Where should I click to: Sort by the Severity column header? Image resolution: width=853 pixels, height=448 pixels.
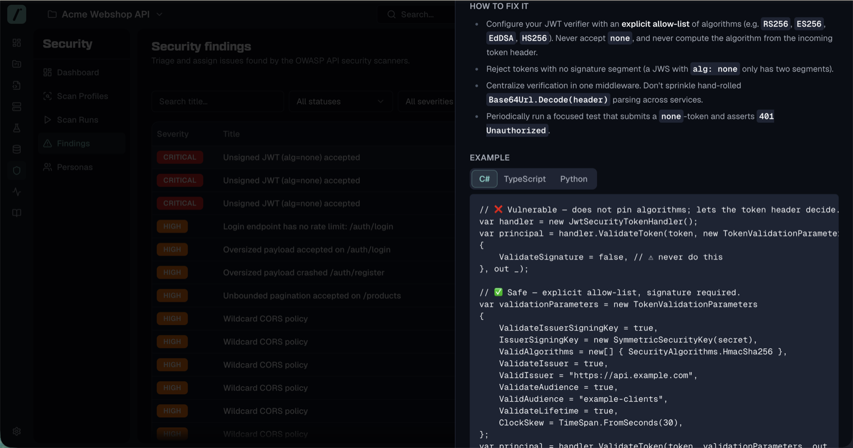[173, 134]
